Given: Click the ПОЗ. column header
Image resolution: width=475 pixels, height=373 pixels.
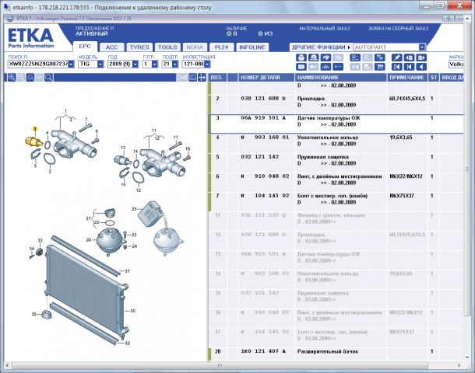Looking at the screenshot, I should coord(217,78).
